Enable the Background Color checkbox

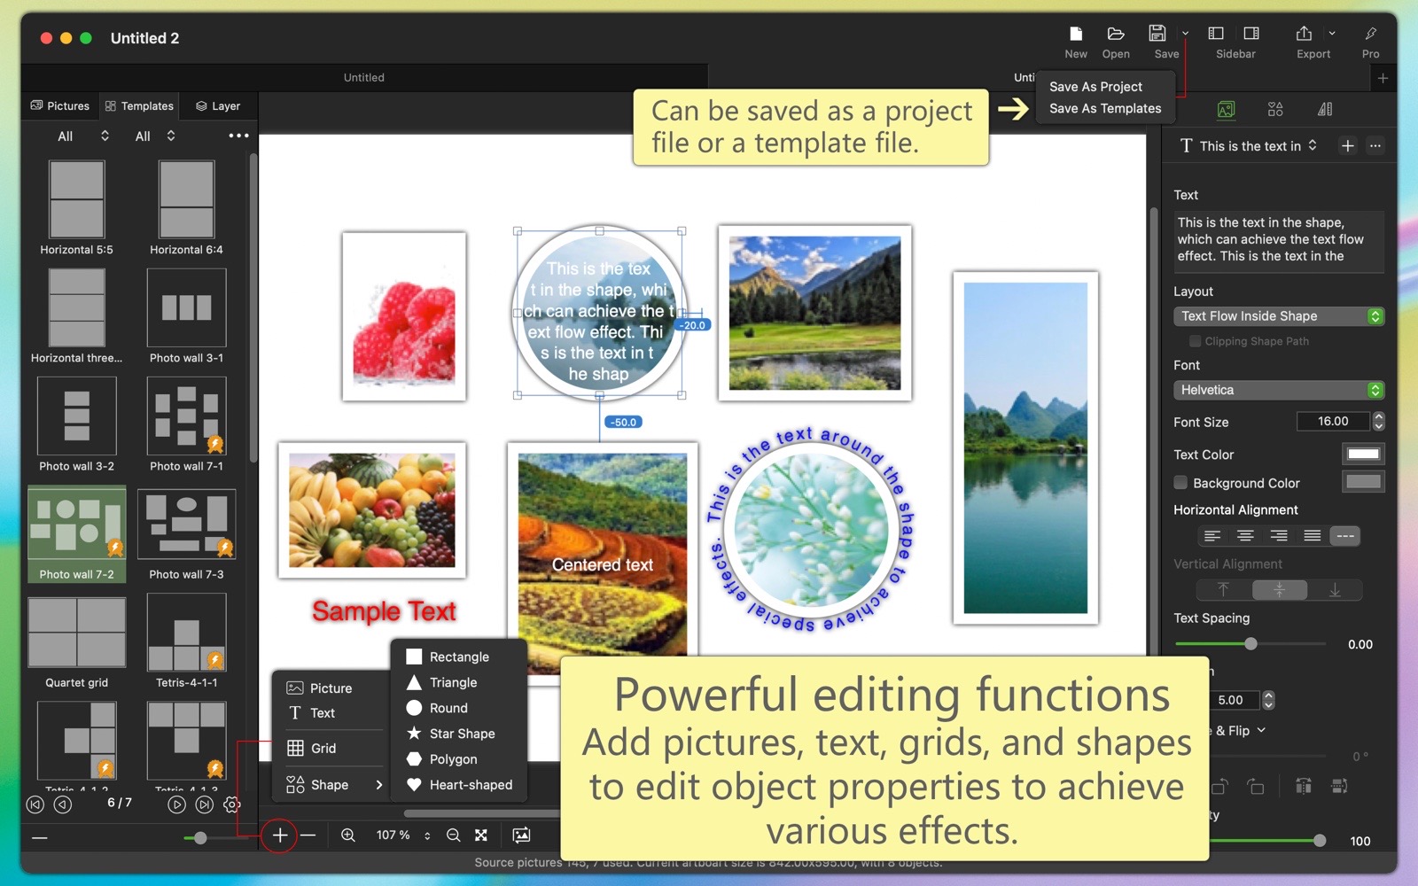pyautogui.click(x=1180, y=483)
